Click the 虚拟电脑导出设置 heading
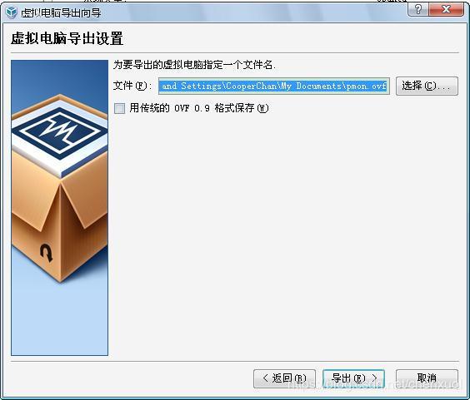The image size is (470, 400). coord(67,38)
